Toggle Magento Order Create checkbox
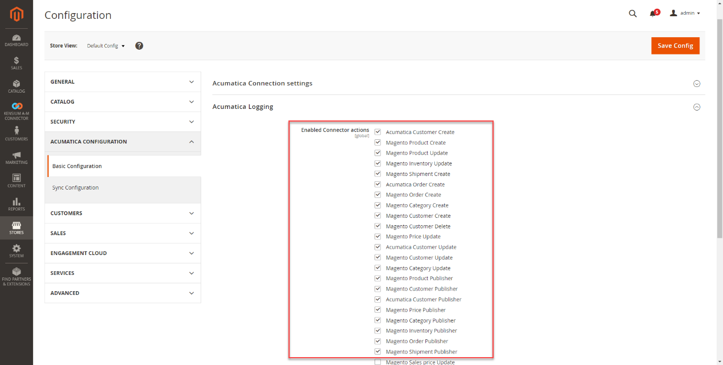Viewport: 723px width, 365px height. 378,195
